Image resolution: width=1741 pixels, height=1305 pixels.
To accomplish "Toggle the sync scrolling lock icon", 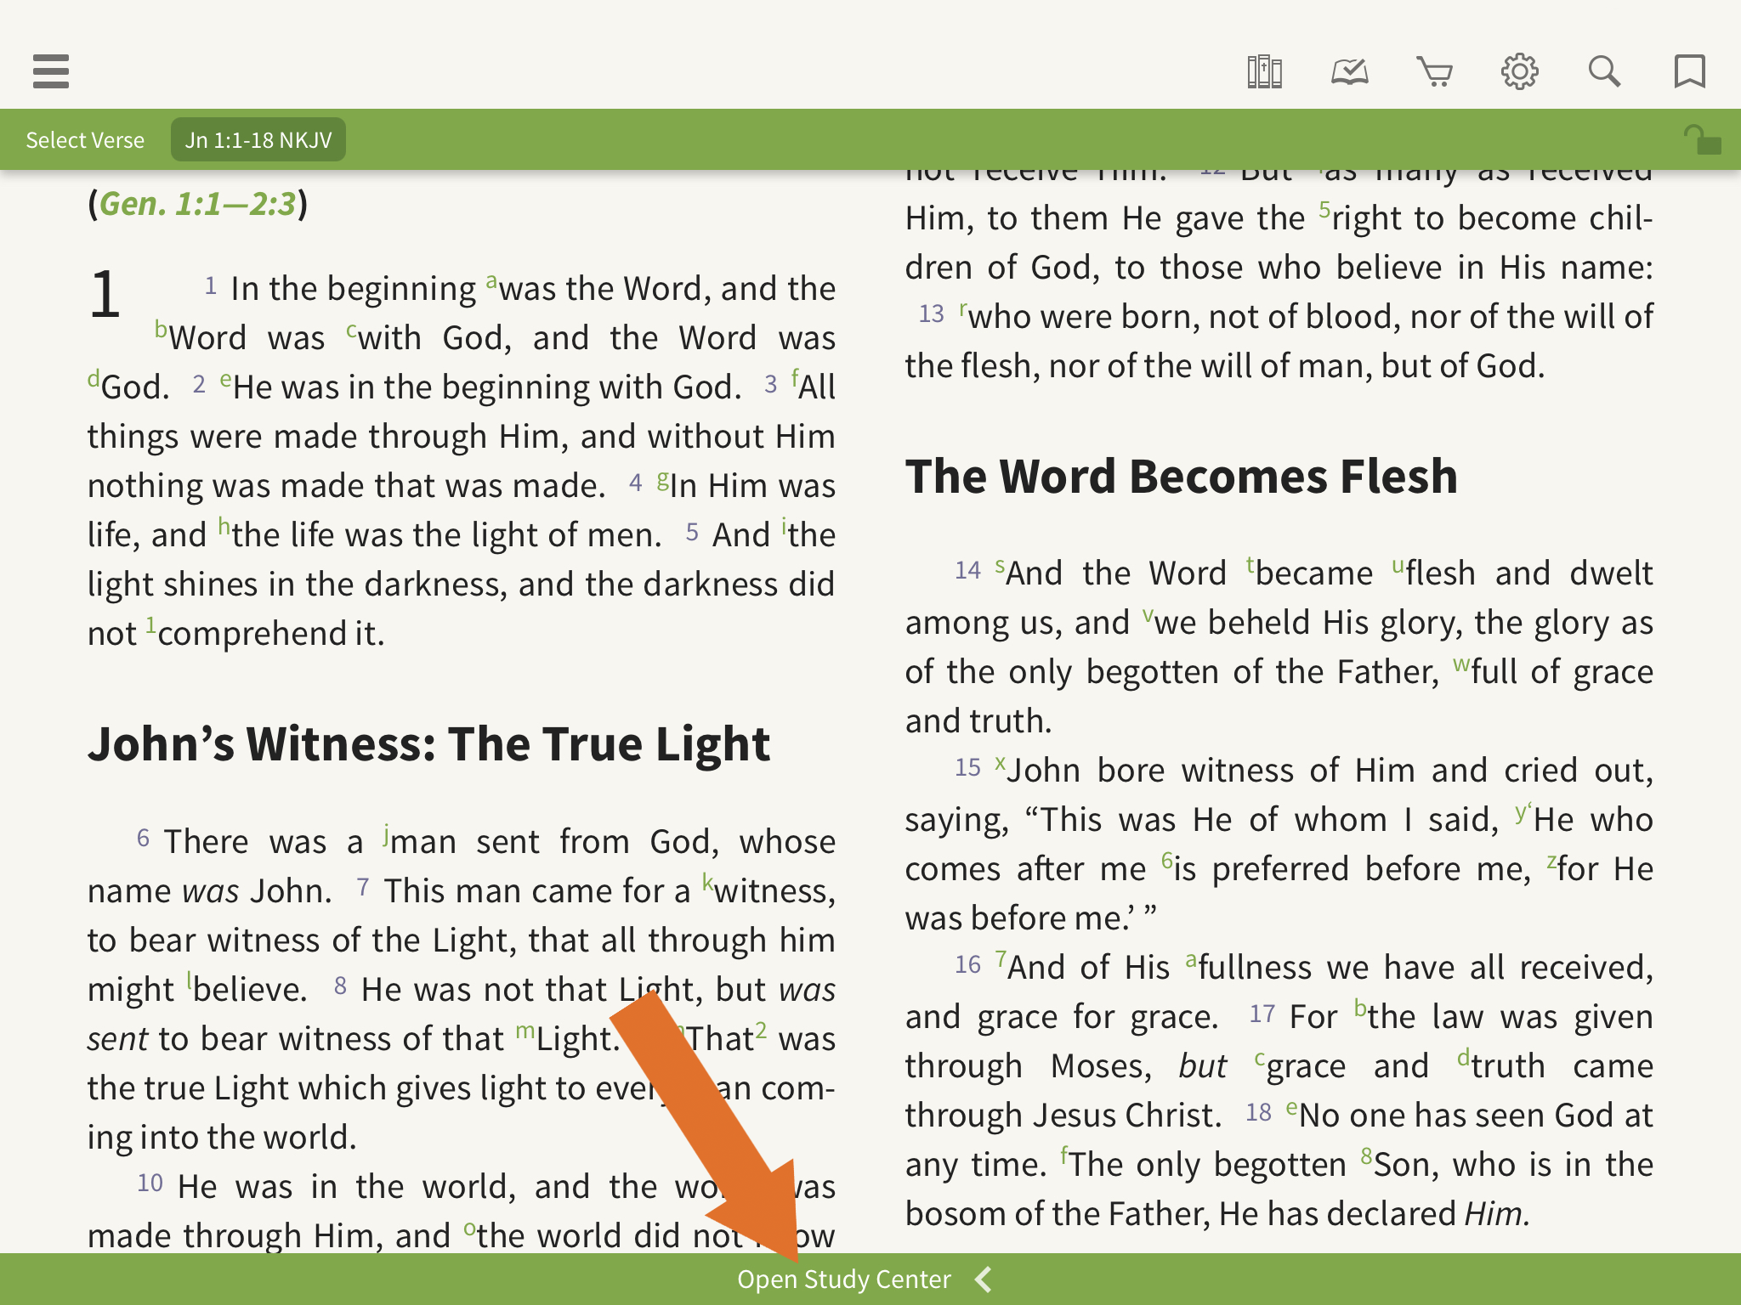I will (1702, 139).
